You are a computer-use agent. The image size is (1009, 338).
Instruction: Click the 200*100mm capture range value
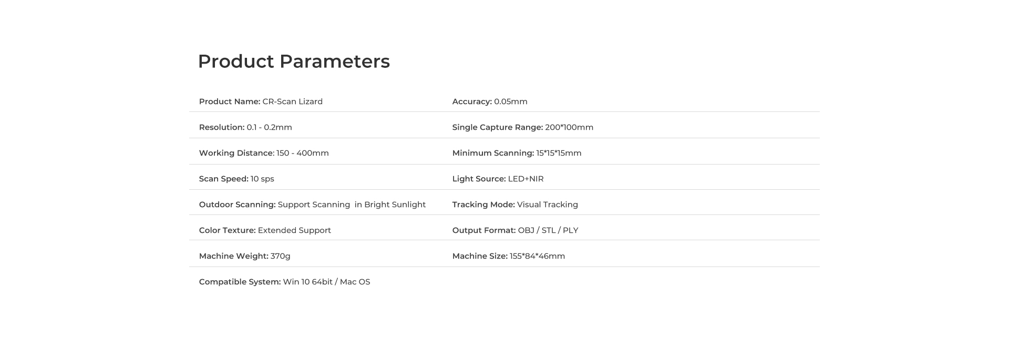tap(569, 127)
